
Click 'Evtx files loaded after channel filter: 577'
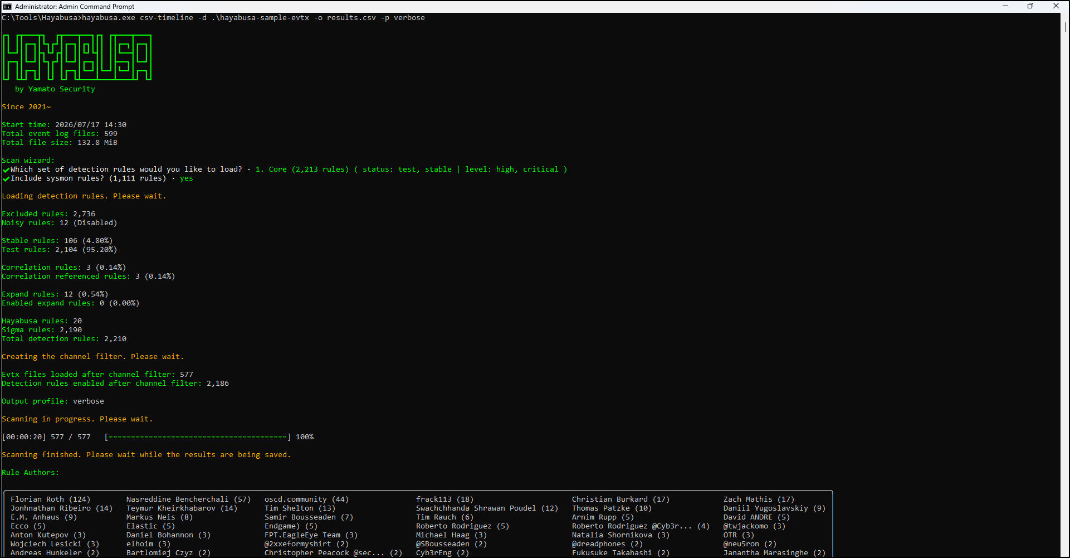click(x=97, y=375)
